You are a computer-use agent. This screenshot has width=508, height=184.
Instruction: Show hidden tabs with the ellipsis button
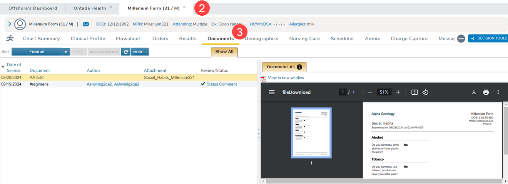[461, 39]
